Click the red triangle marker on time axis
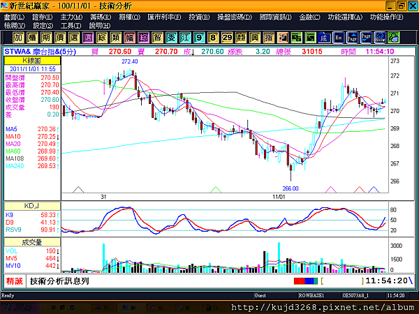 [x=360, y=190]
